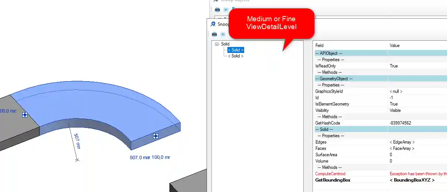Screen dimensions: 447x192
Task: Open the < EdgeArray > value for Edges
Action: pyautogui.click(x=402, y=142)
